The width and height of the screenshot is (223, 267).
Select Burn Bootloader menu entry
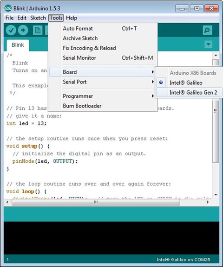[x=103, y=106]
